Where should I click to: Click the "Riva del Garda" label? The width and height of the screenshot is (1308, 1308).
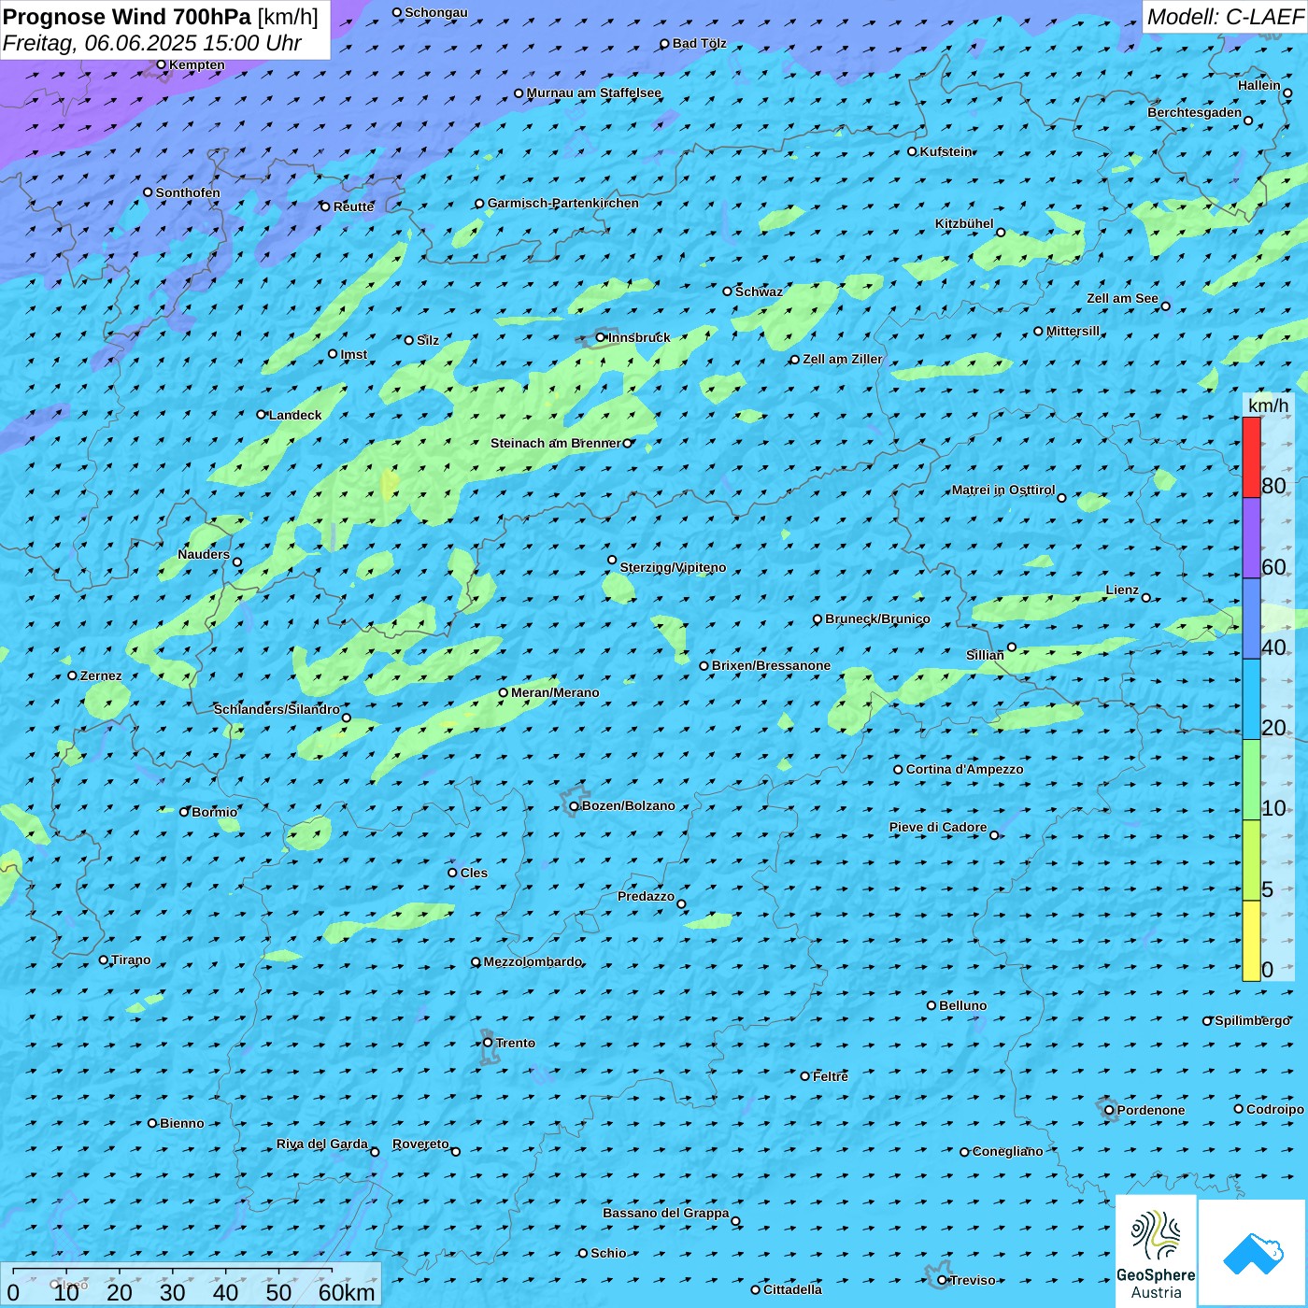(322, 1144)
